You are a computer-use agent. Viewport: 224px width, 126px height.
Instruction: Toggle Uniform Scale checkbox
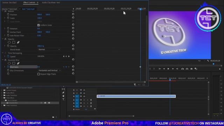click(x=38, y=25)
